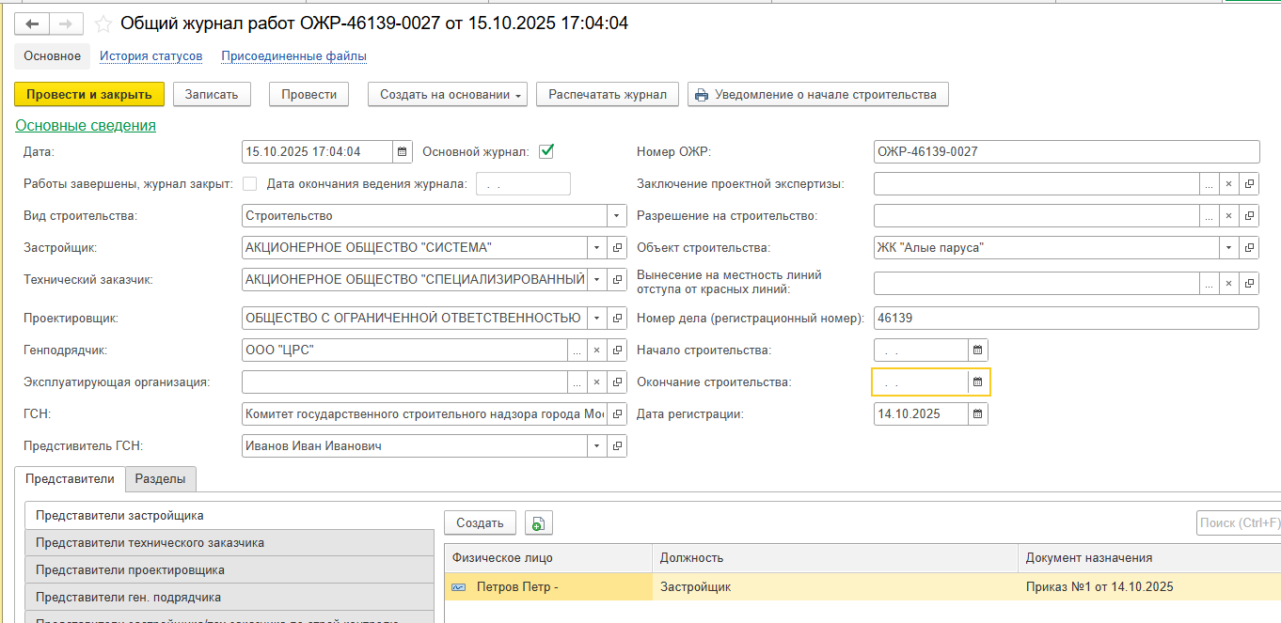Check Работы завершены, журнал закрыт box

click(250, 184)
